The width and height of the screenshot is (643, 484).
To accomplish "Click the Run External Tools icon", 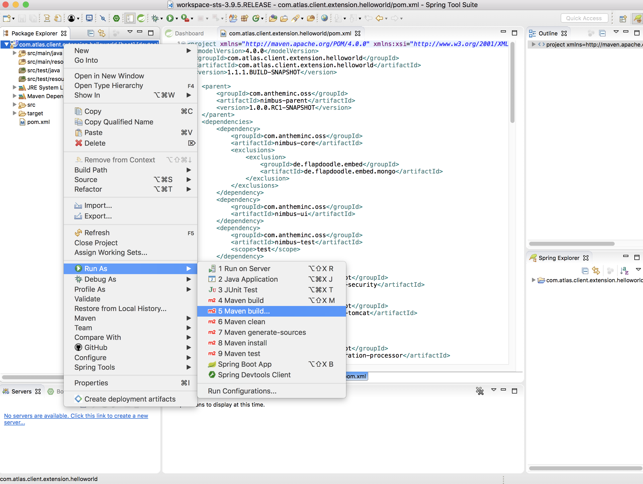I will click(185, 18).
